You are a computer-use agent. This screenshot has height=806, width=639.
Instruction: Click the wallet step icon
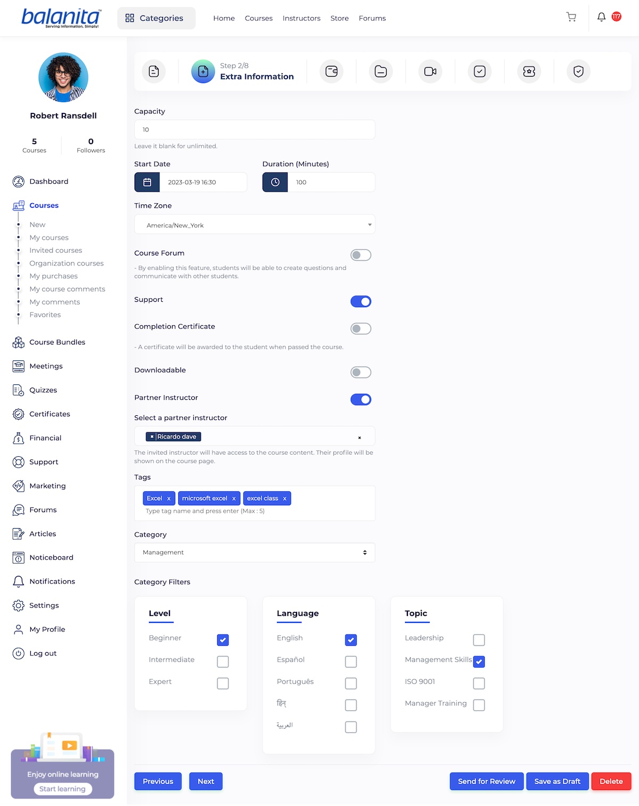pyautogui.click(x=331, y=71)
